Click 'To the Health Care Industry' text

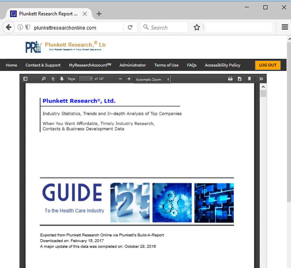(x=74, y=210)
